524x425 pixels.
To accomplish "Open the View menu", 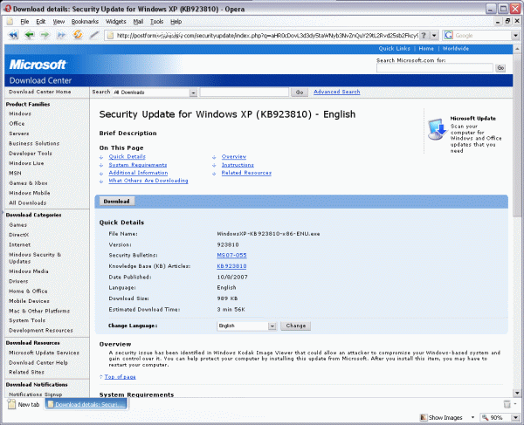I will tap(59, 22).
